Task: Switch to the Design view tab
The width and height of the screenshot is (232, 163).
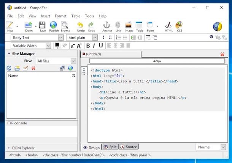Action: click(91, 147)
